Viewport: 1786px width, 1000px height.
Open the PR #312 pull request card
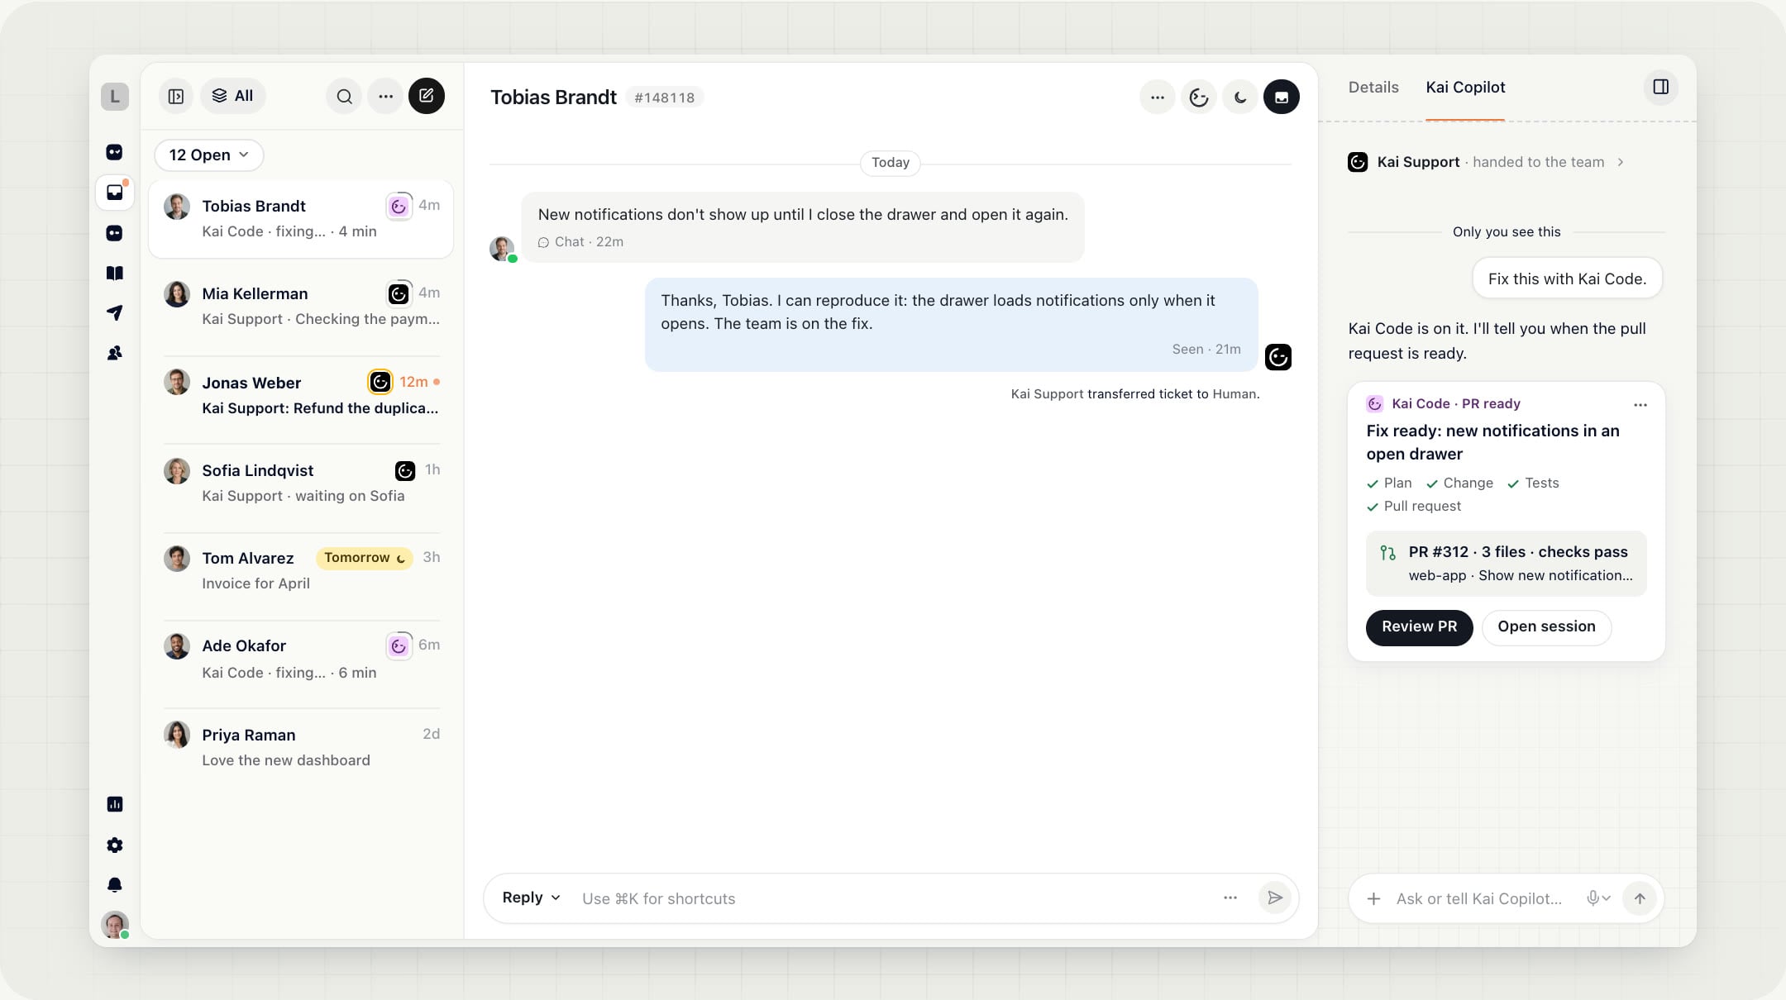click(x=1506, y=564)
